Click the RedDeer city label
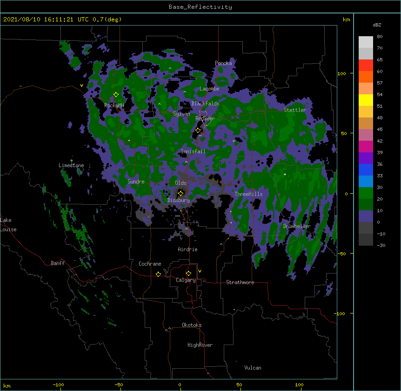 point(205,118)
